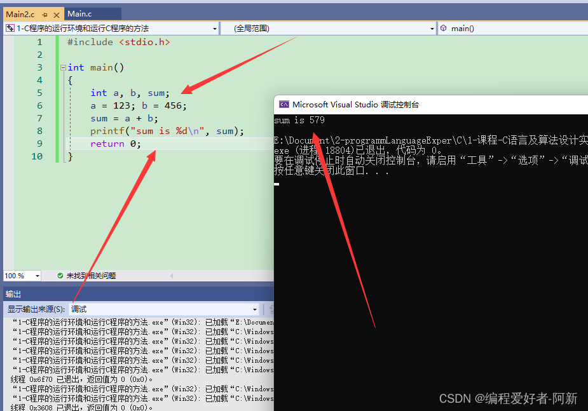Click the printf statement line
The image size is (588, 411).
coord(167,131)
